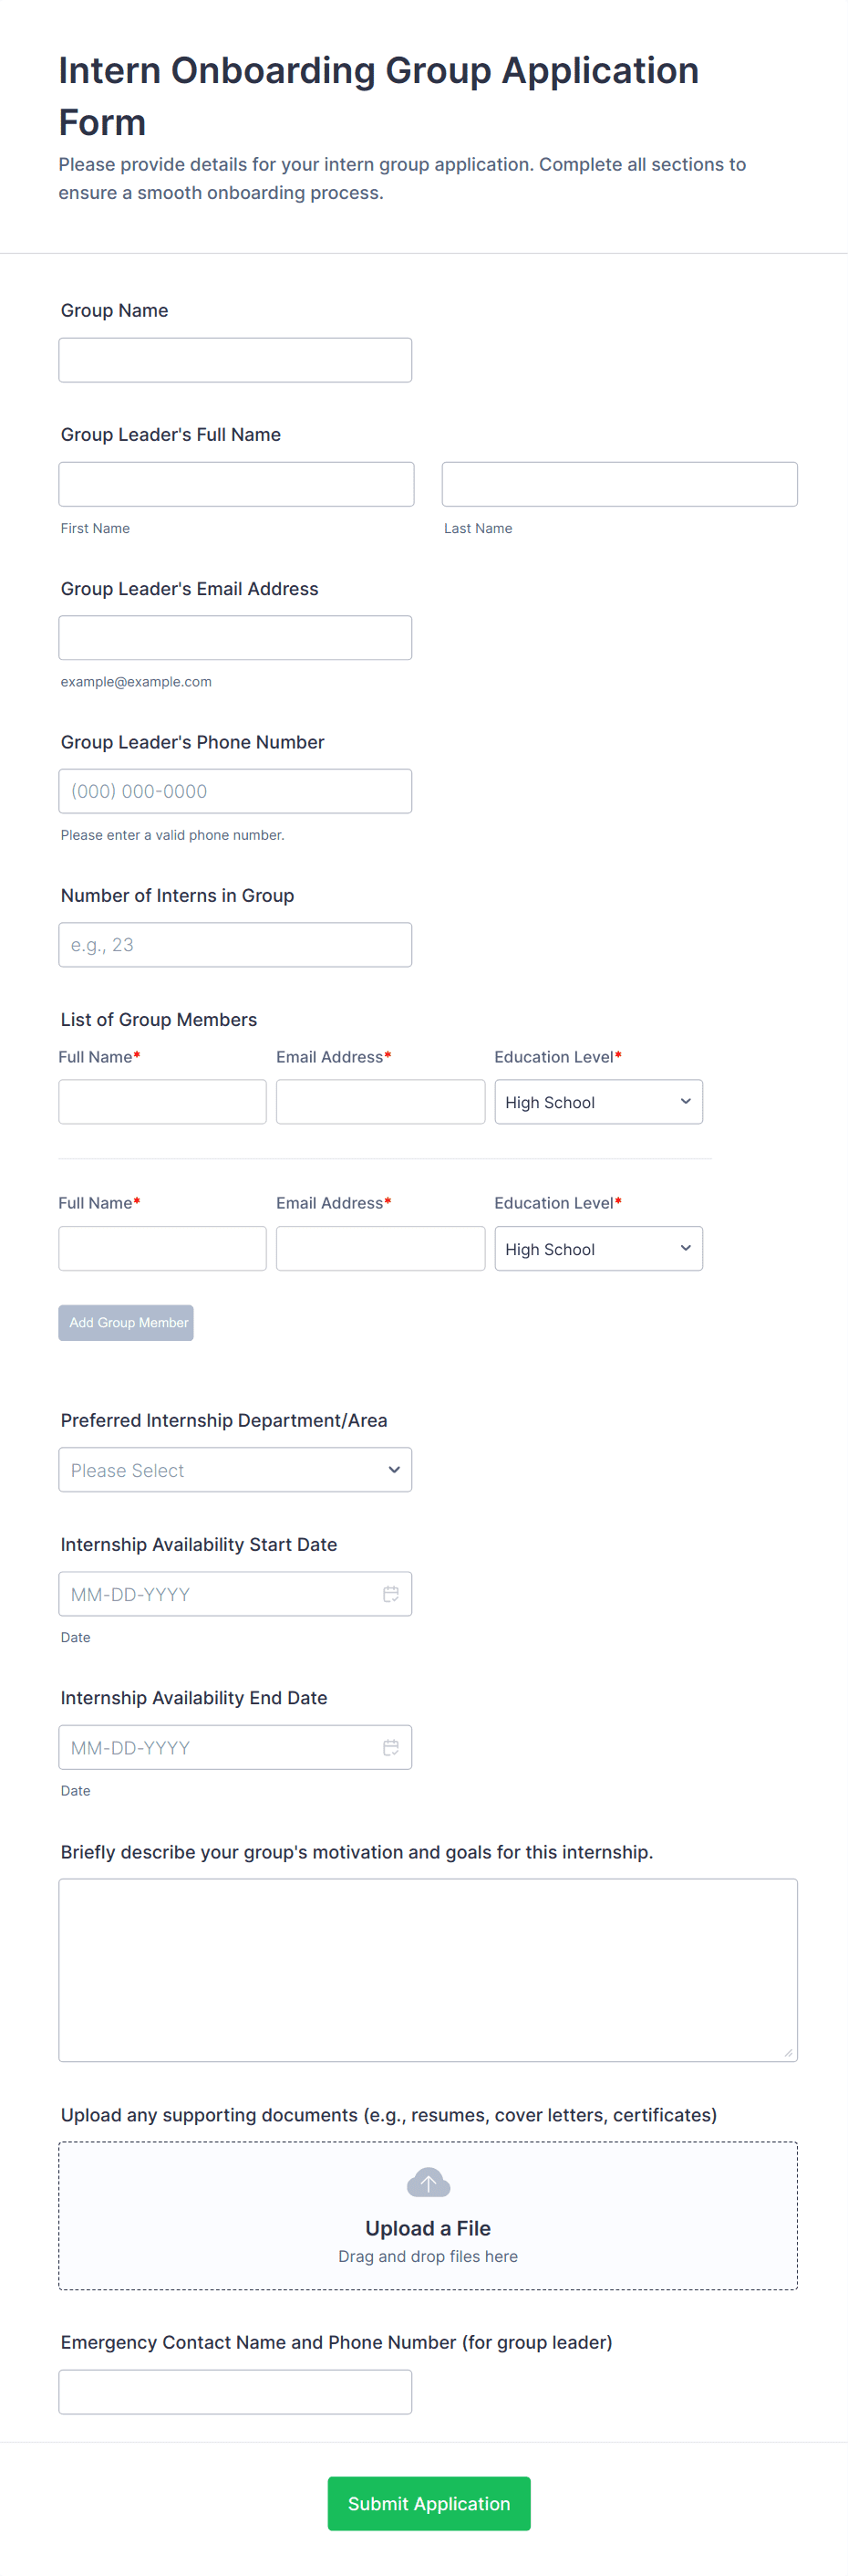The image size is (848, 2576).
Task: Submit the application with green button
Action: coord(429,2503)
